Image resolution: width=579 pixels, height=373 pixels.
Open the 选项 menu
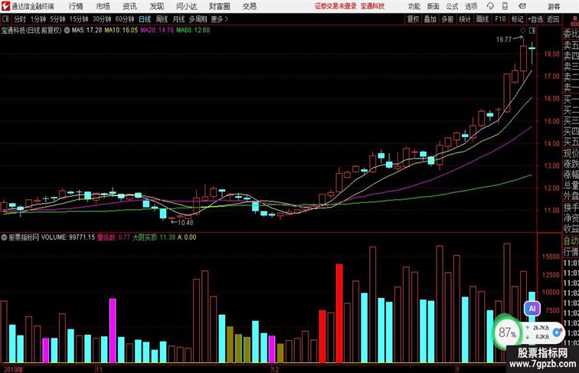pyautogui.click(x=471, y=6)
